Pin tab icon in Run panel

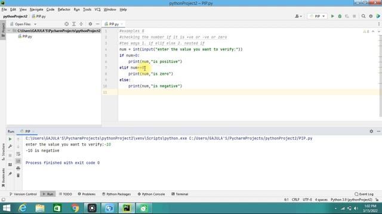tap(10, 174)
